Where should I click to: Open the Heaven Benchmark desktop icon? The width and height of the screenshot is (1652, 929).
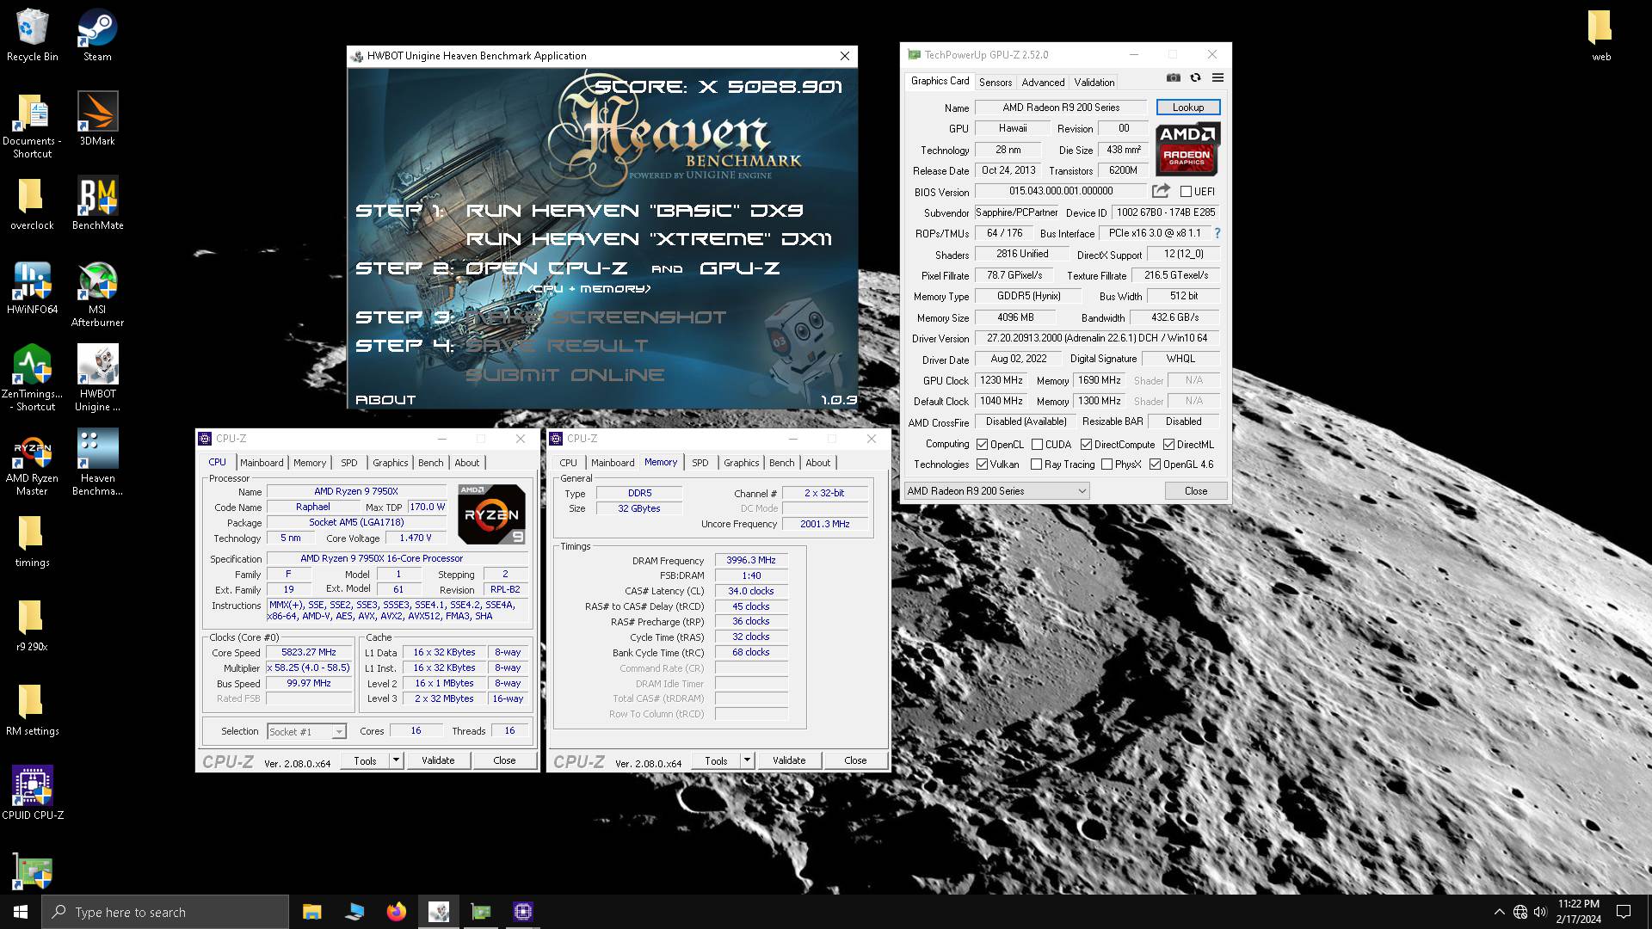[x=97, y=463]
